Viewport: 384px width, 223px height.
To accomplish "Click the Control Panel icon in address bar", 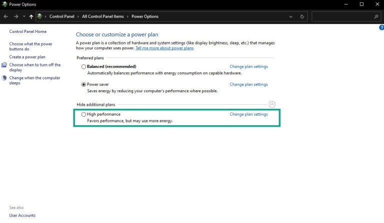I will pos(39,16).
